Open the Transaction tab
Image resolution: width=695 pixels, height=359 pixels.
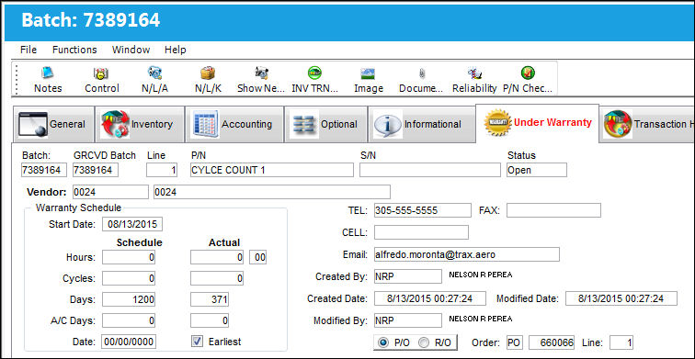(647, 124)
